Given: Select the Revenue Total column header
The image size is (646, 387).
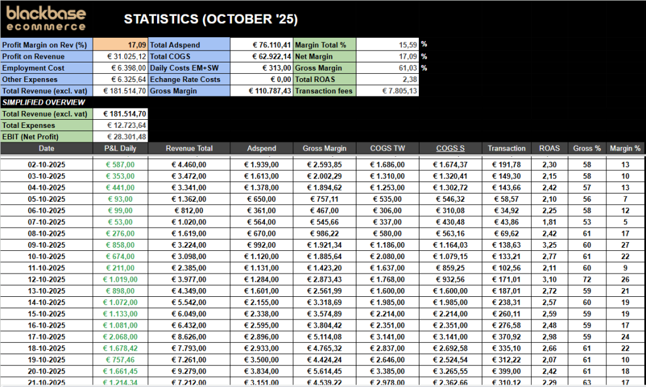Looking at the screenshot, I should (189, 148).
